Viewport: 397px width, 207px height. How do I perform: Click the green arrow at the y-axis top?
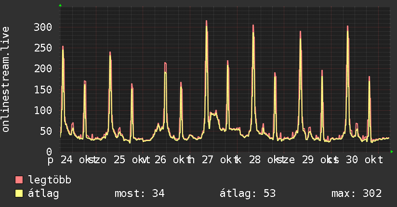(60, 5)
